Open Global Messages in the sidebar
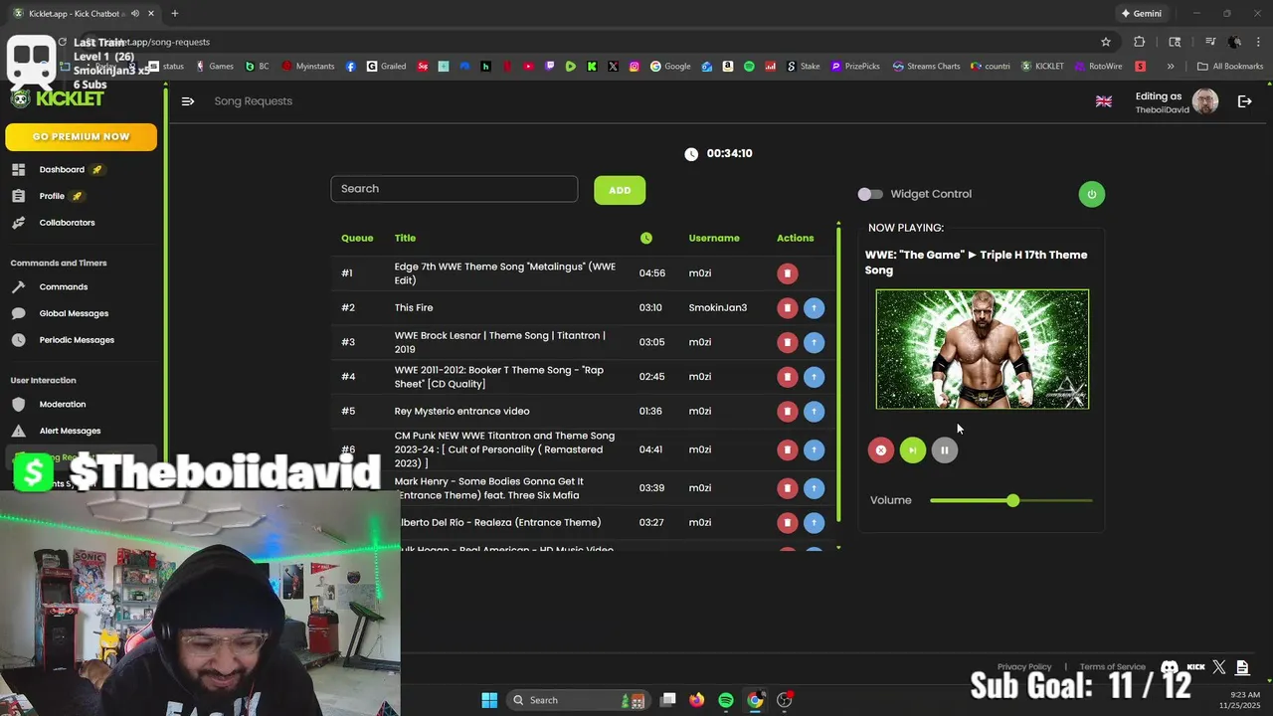The width and height of the screenshot is (1273, 716). (74, 313)
